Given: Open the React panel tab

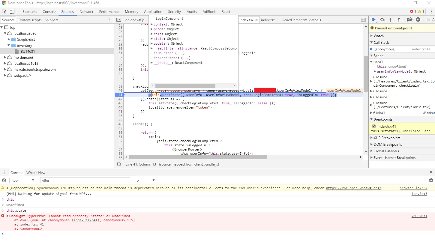Looking at the screenshot, I should 226,12.
